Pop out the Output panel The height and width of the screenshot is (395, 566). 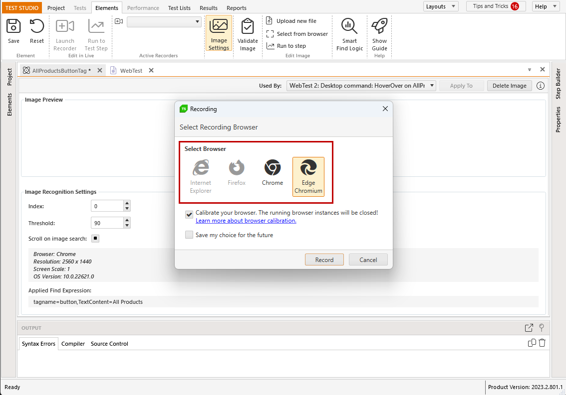point(529,328)
